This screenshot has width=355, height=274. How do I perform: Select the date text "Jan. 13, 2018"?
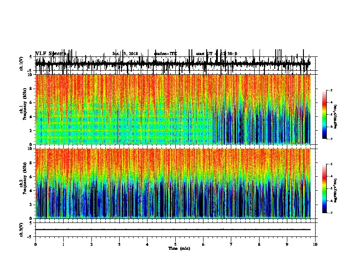click(x=125, y=54)
